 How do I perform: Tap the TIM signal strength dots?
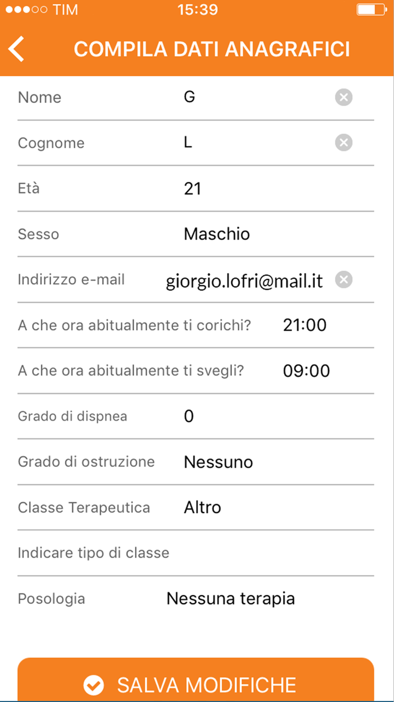26,9
